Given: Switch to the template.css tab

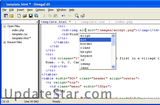Looking at the screenshot, I should point(93,22).
